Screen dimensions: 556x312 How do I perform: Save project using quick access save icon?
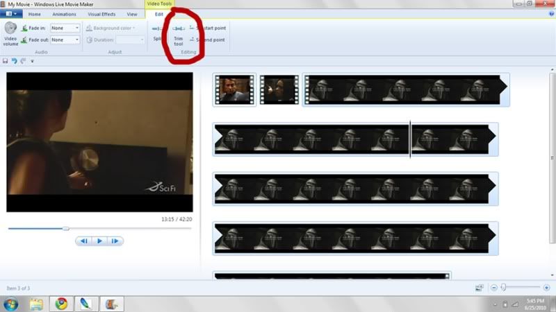6,61
